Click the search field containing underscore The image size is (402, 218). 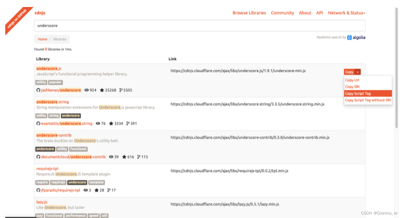pos(200,26)
